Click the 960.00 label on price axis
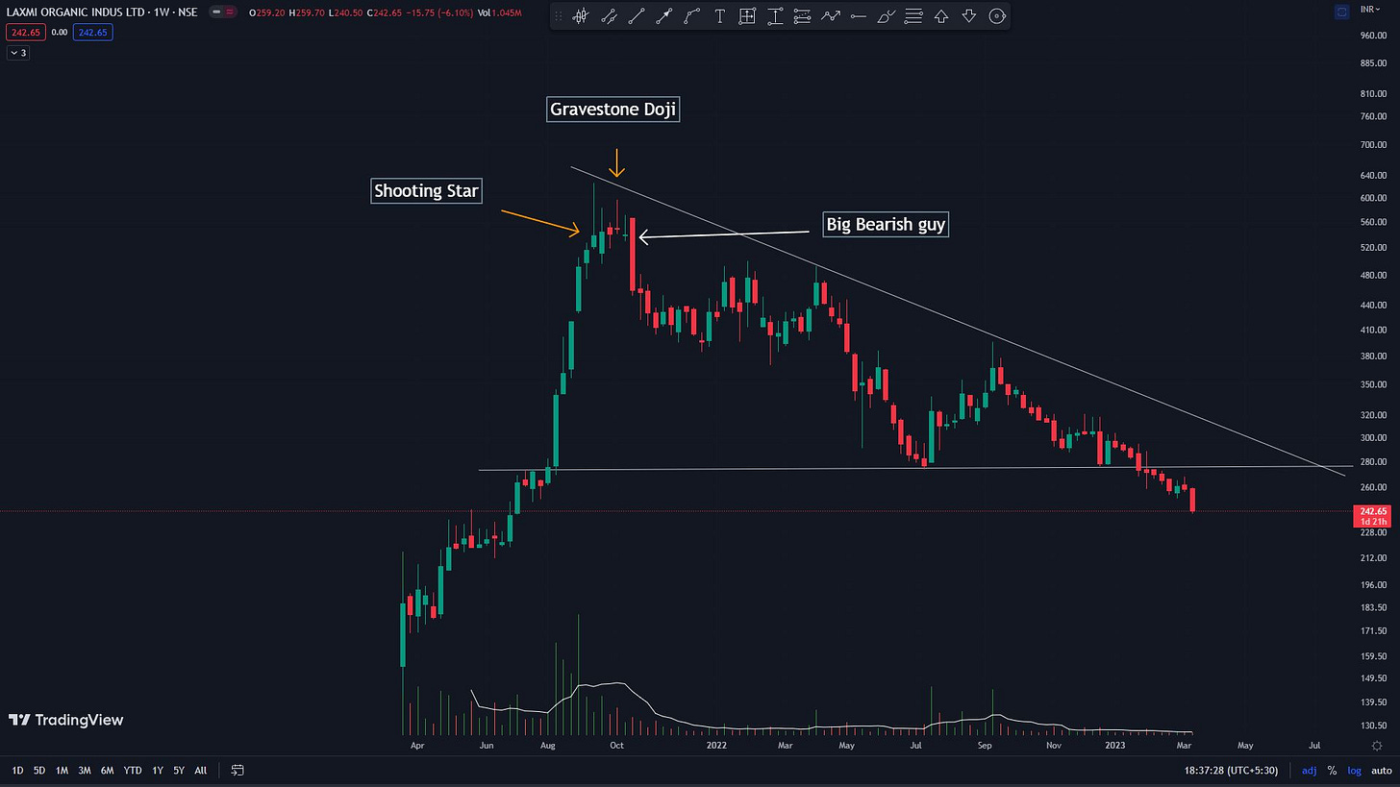 click(x=1373, y=36)
